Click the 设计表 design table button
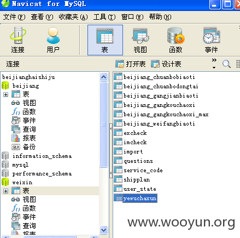 166,64
